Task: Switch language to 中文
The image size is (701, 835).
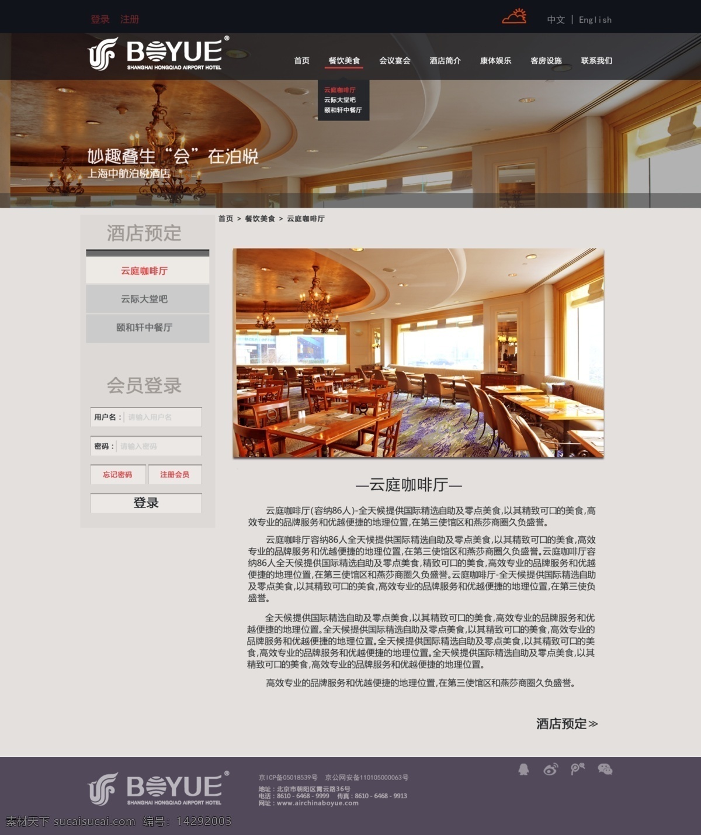Action: pos(556,20)
